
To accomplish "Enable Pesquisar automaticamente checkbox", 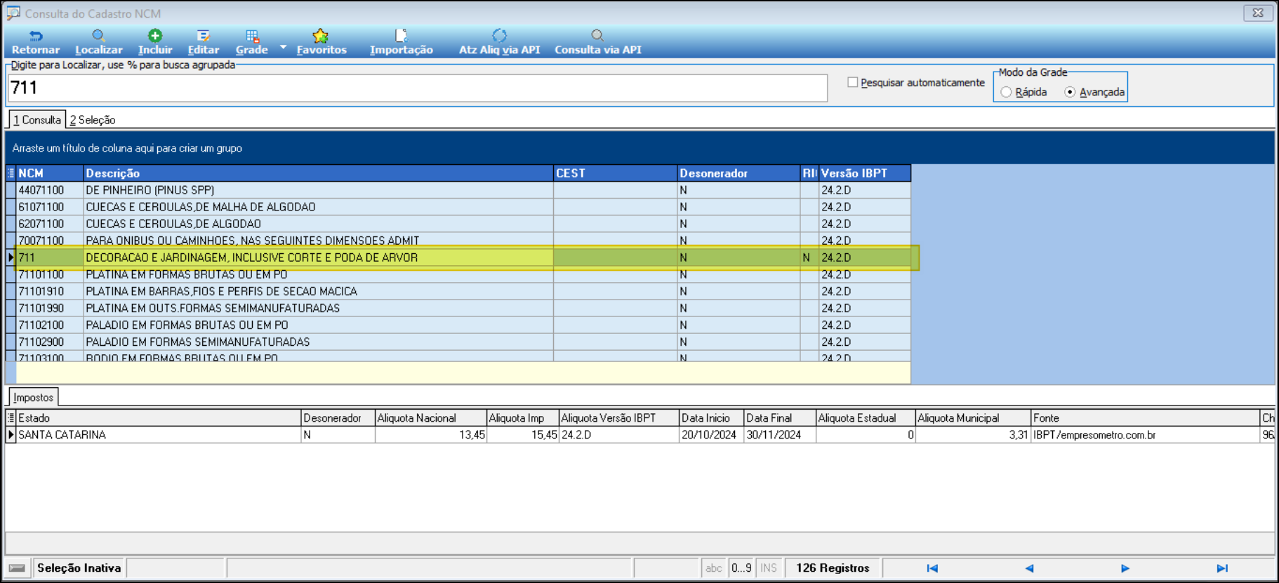I will click(852, 82).
